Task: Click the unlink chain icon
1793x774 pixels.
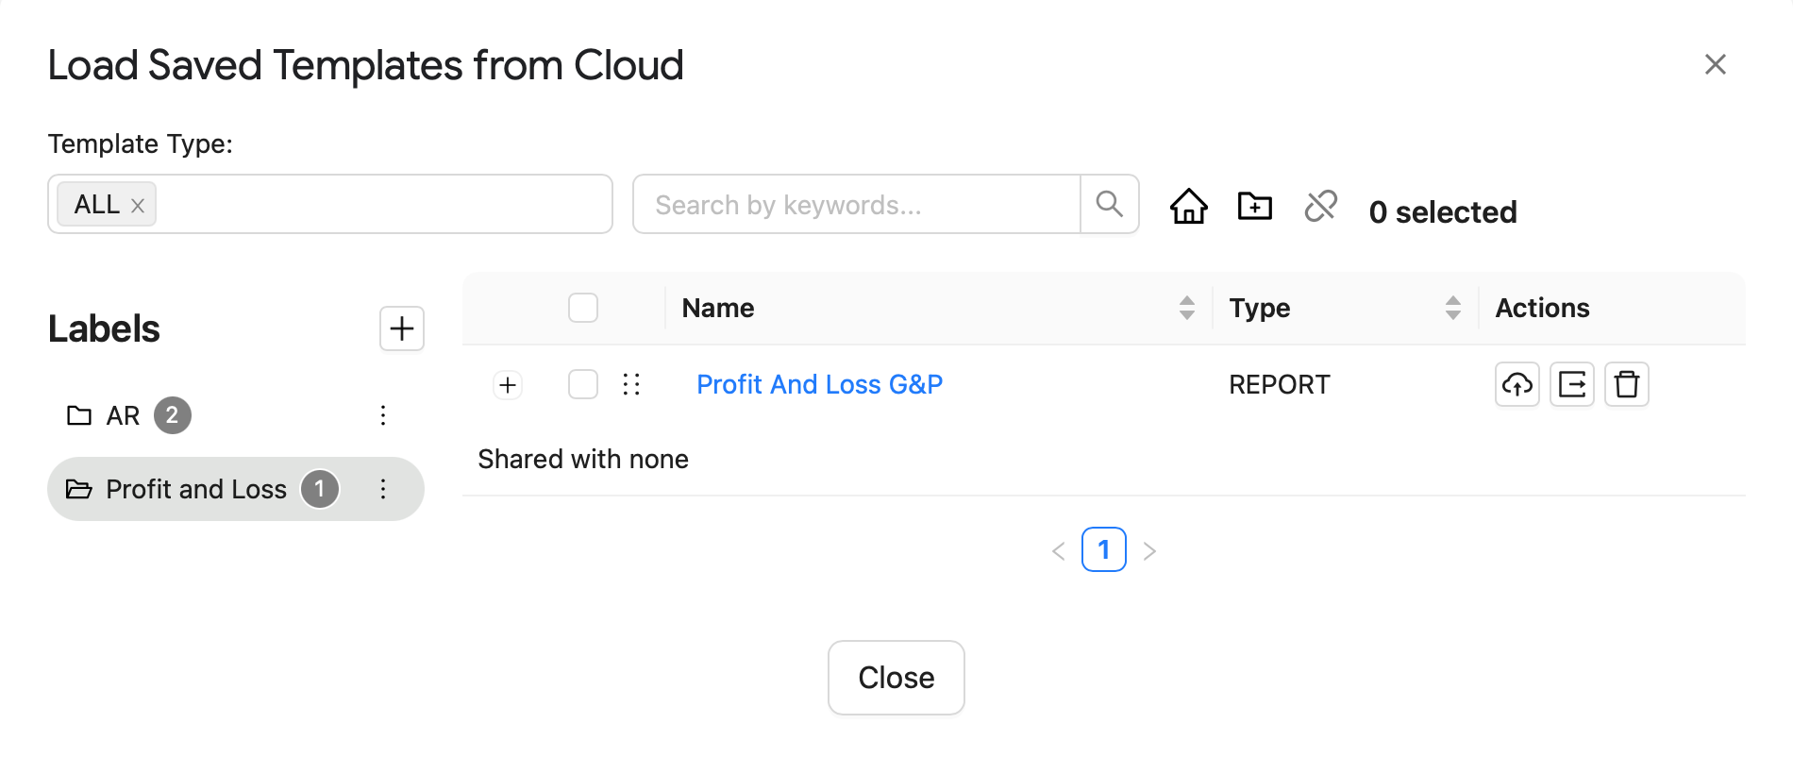Action: [x=1321, y=205]
